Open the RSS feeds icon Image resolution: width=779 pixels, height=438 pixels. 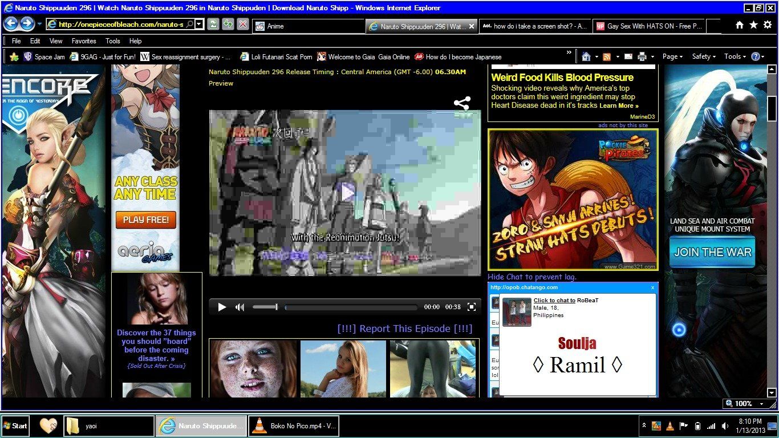(607, 56)
